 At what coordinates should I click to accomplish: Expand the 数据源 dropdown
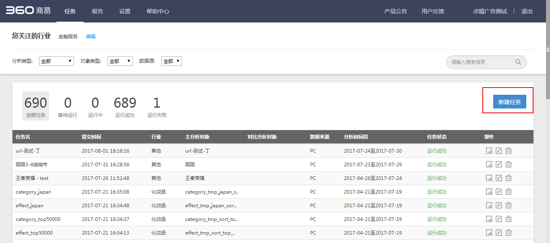point(172,61)
